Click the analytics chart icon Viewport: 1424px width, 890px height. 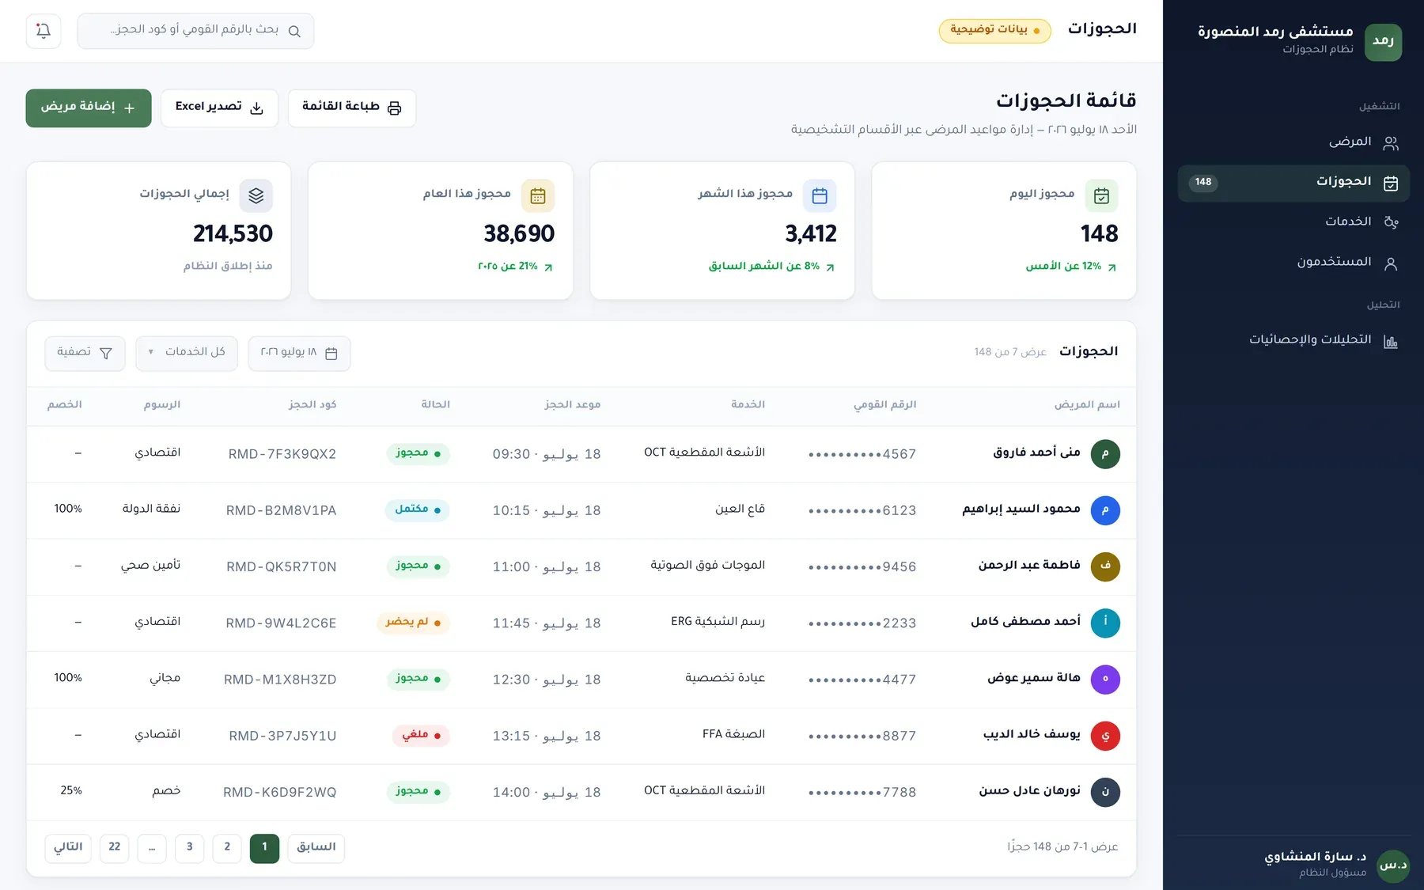coord(1390,341)
